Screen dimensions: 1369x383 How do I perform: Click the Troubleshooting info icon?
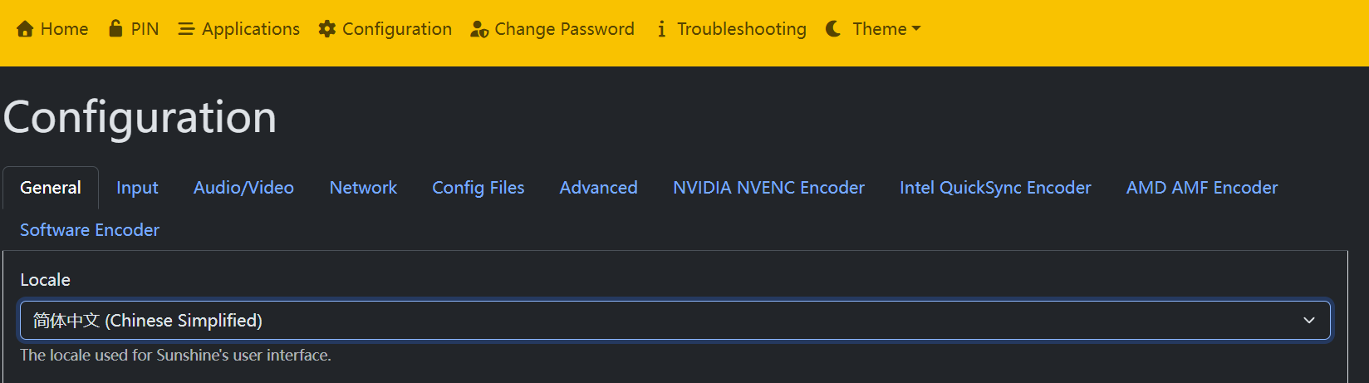[661, 29]
